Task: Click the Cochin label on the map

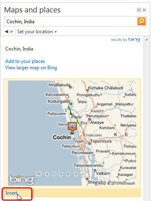Action: [x=62, y=137]
